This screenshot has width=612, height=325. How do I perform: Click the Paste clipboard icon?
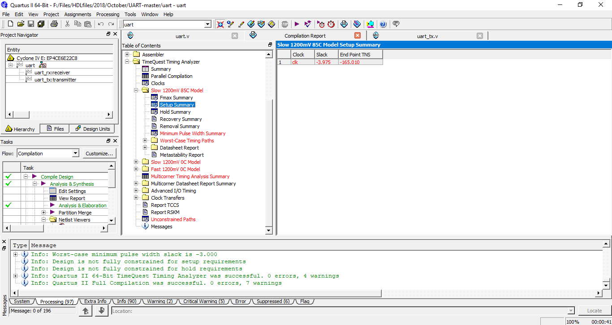click(88, 24)
